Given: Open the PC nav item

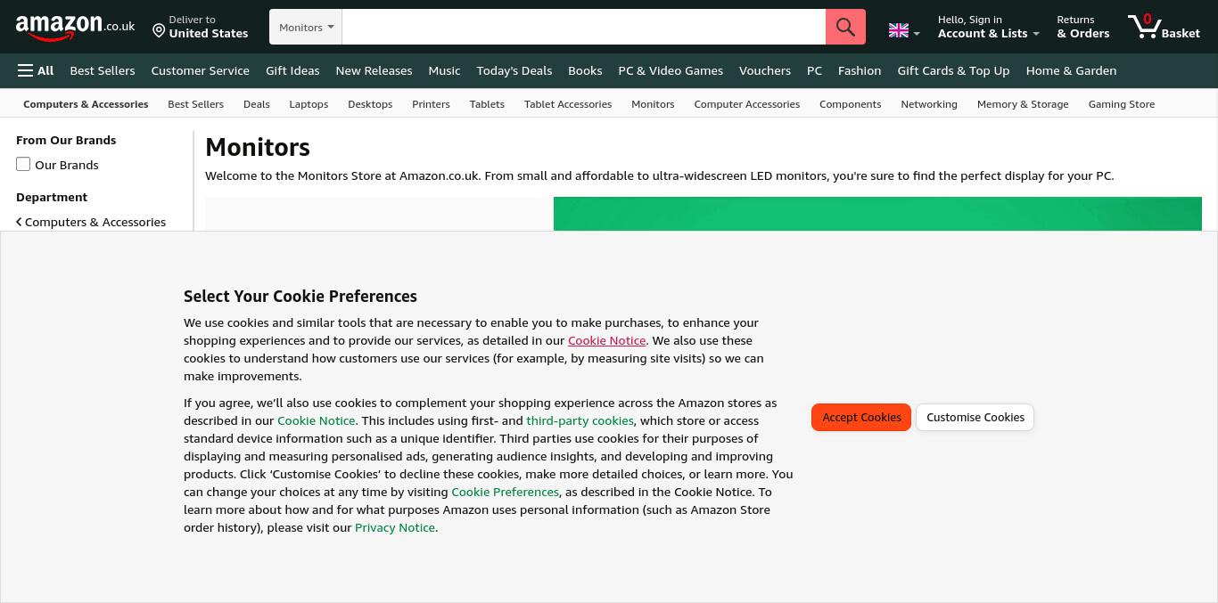Looking at the screenshot, I should (814, 70).
